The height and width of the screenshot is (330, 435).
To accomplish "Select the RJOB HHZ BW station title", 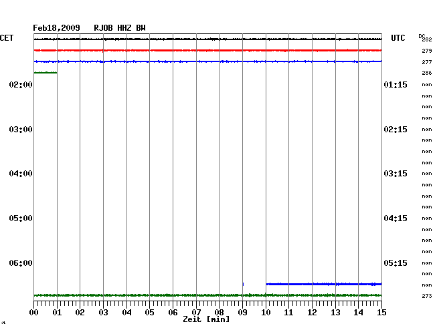I will coord(120,28).
